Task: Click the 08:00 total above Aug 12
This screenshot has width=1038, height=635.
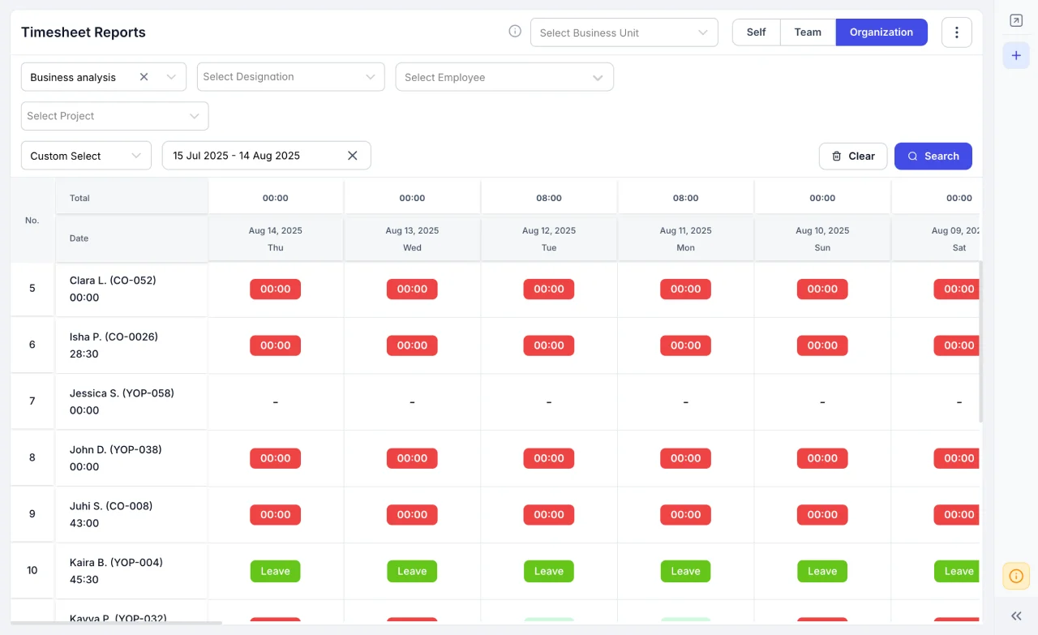Action: coord(549,198)
